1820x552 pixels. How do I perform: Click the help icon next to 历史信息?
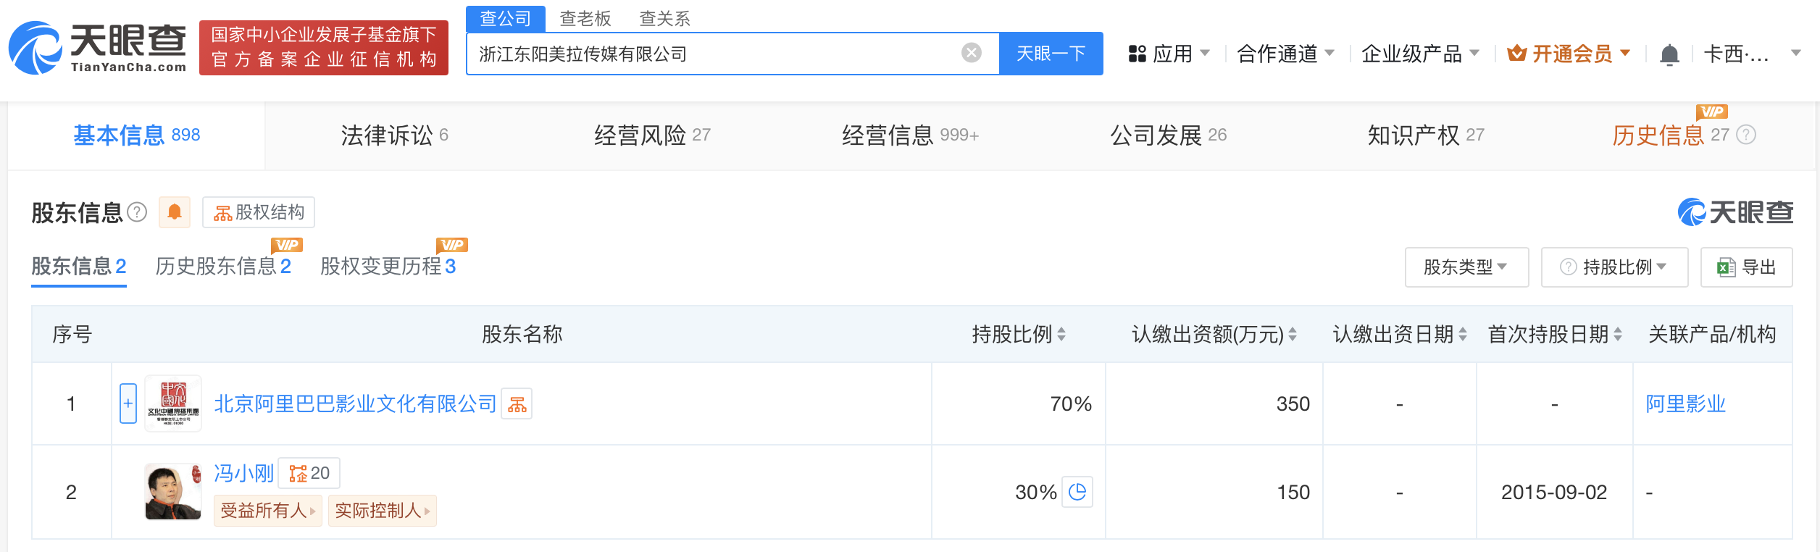pos(1746,135)
